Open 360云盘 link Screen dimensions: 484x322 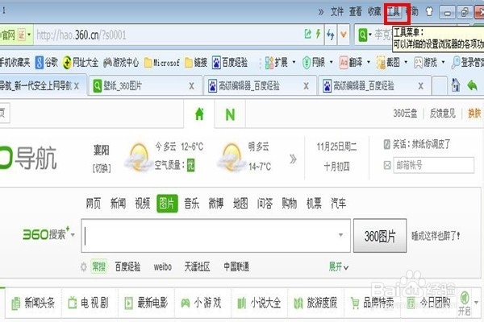pos(405,114)
